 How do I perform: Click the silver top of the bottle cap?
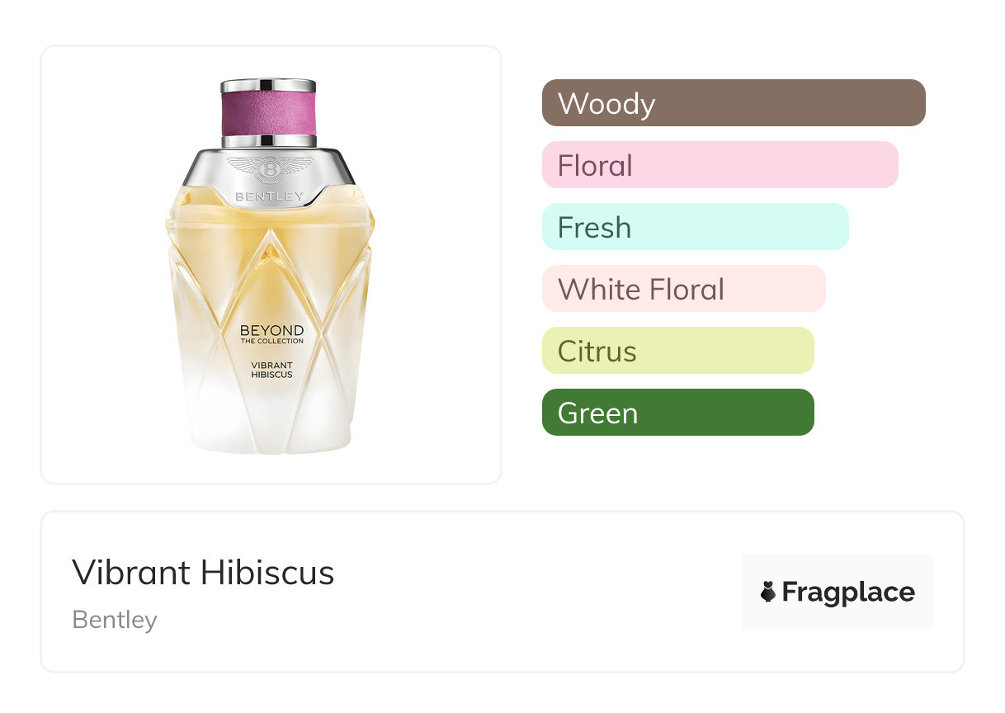(268, 84)
